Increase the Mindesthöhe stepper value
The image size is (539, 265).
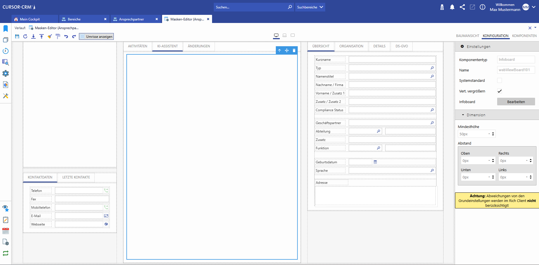493,133
